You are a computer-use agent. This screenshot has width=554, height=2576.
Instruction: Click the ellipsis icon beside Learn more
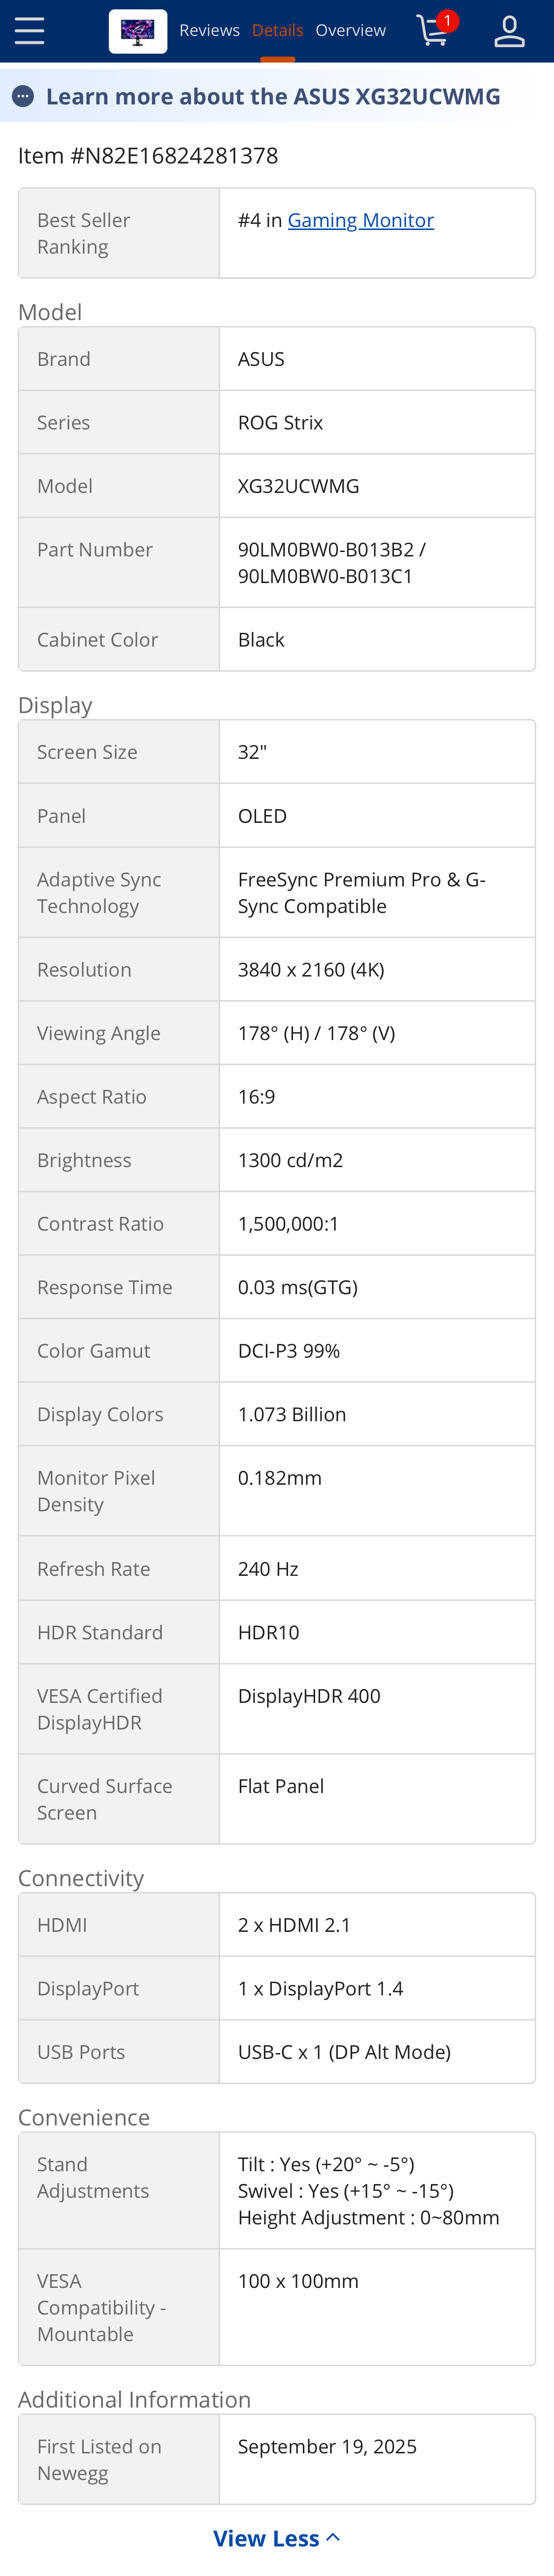23,97
